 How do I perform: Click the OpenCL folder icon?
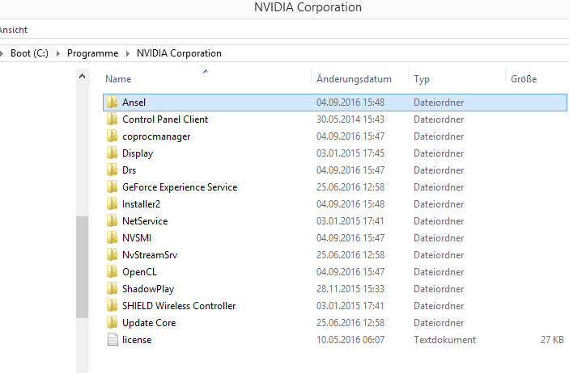click(x=113, y=271)
